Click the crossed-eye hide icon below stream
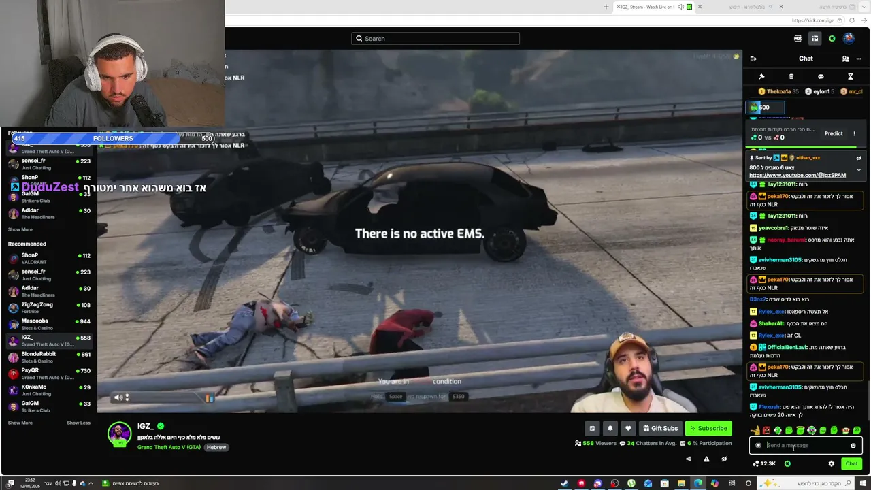Screen dimensions: 871x490 [x=724, y=459]
